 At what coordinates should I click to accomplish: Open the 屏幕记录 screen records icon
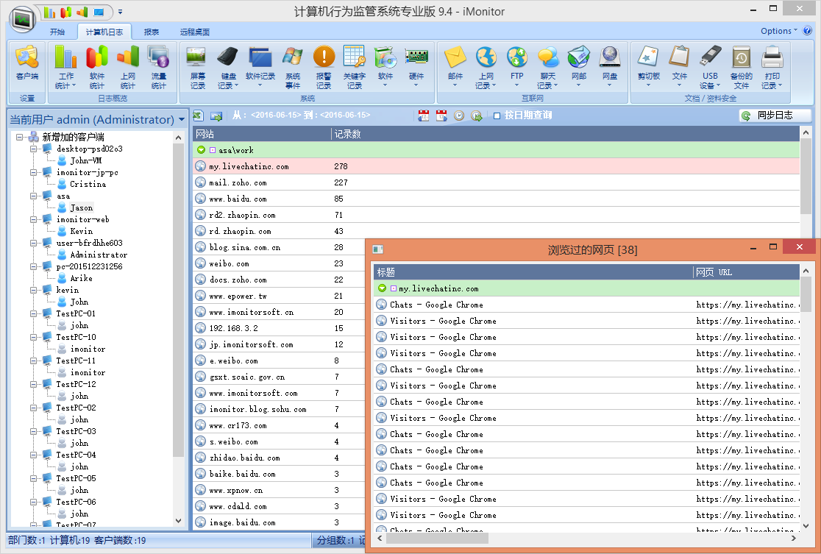(x=197, y=66)
